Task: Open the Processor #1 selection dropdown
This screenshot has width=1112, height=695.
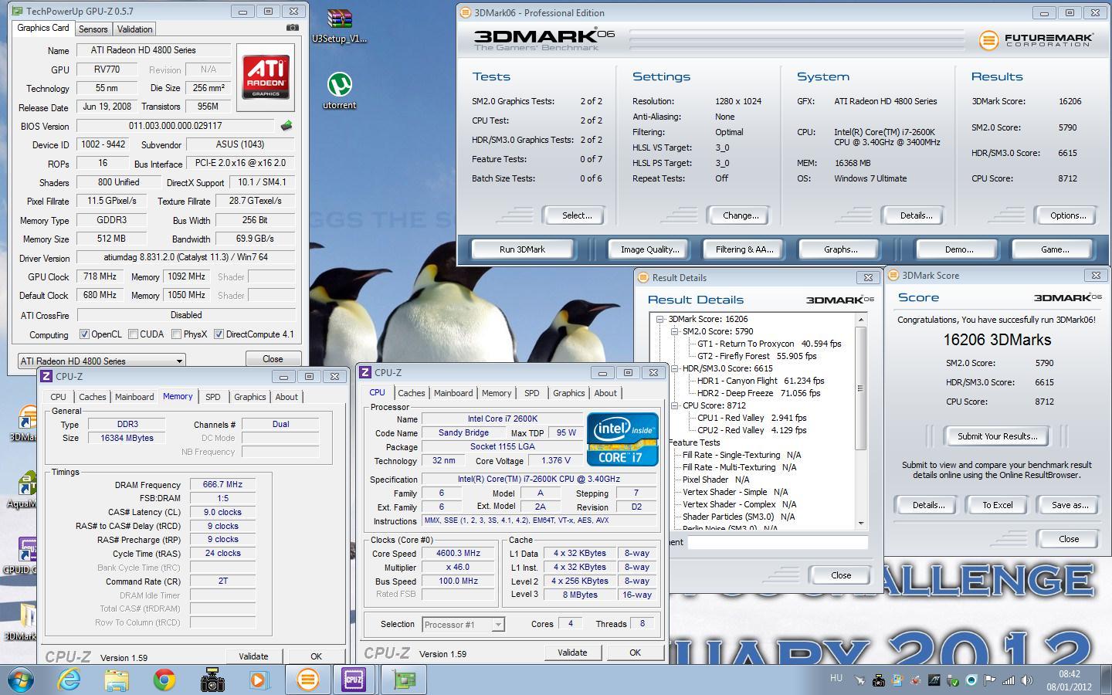Action: pos(463,624)
